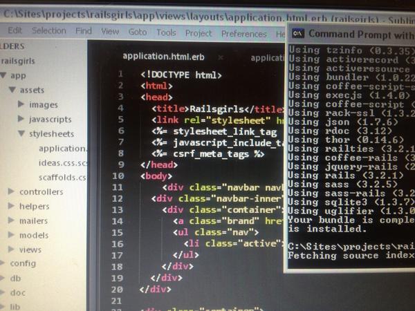Open the ideas.css.scss file in sidebar
Image resolution: width=415 pixels, height=311 pixels.
coord(63,163)
